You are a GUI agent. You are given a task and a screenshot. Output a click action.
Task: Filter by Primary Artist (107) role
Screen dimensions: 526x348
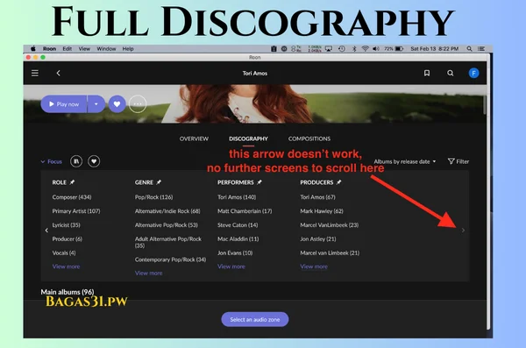click(x=76, y=211)
